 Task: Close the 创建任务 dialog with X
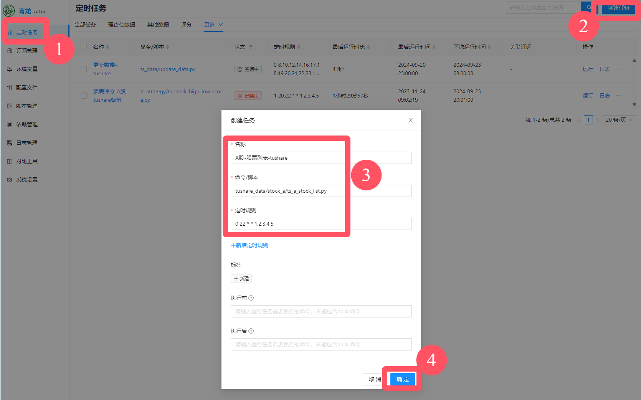click(411, 120)
